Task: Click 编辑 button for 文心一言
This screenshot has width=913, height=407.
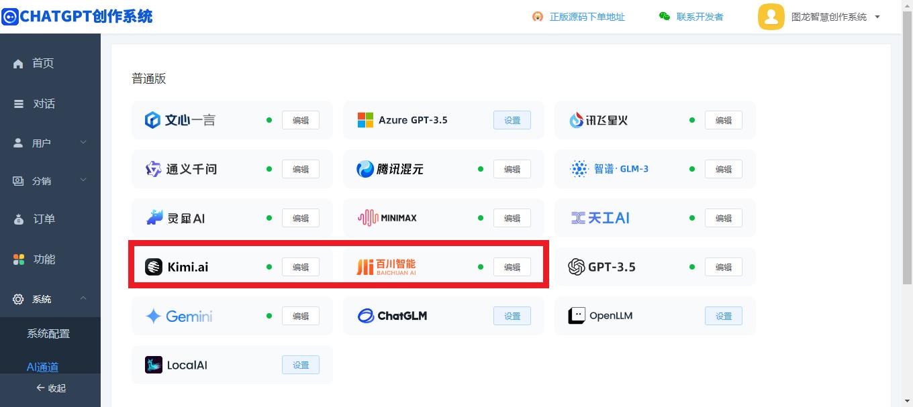Action: click(x=301, y=120)
